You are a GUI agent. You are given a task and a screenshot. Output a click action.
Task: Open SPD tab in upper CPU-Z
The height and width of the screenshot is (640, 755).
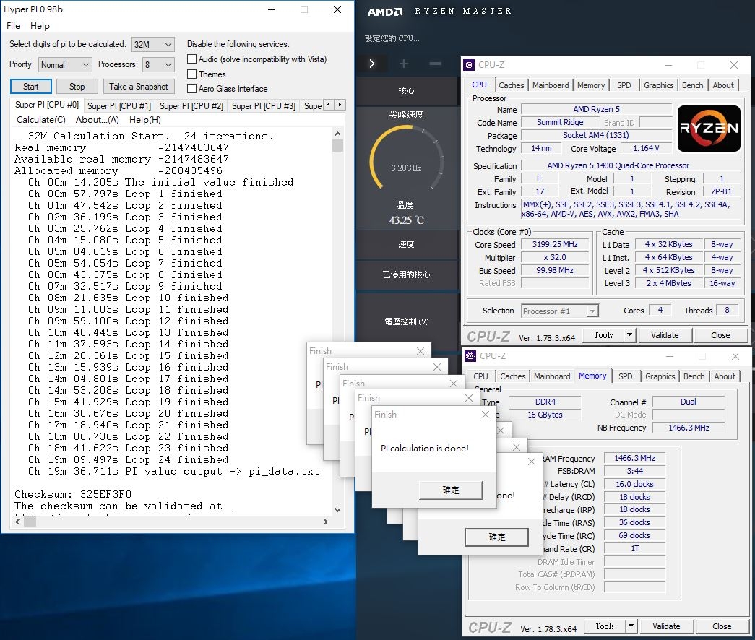pyautogui.click(x=624, y=85)
